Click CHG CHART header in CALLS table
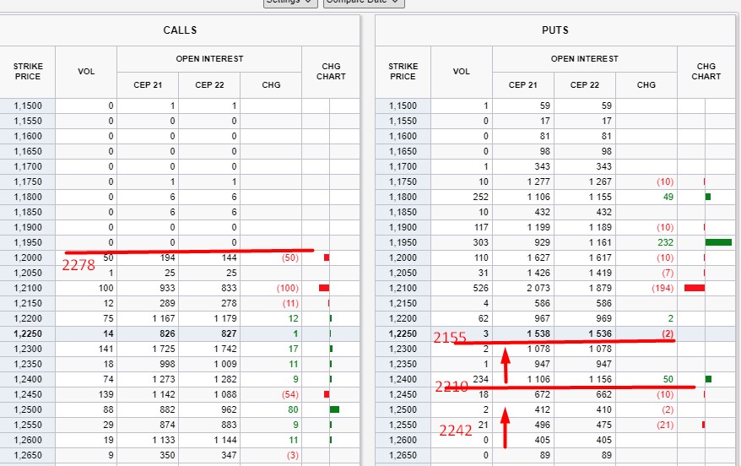Viewport: 741px width, 466px height. 331,72
